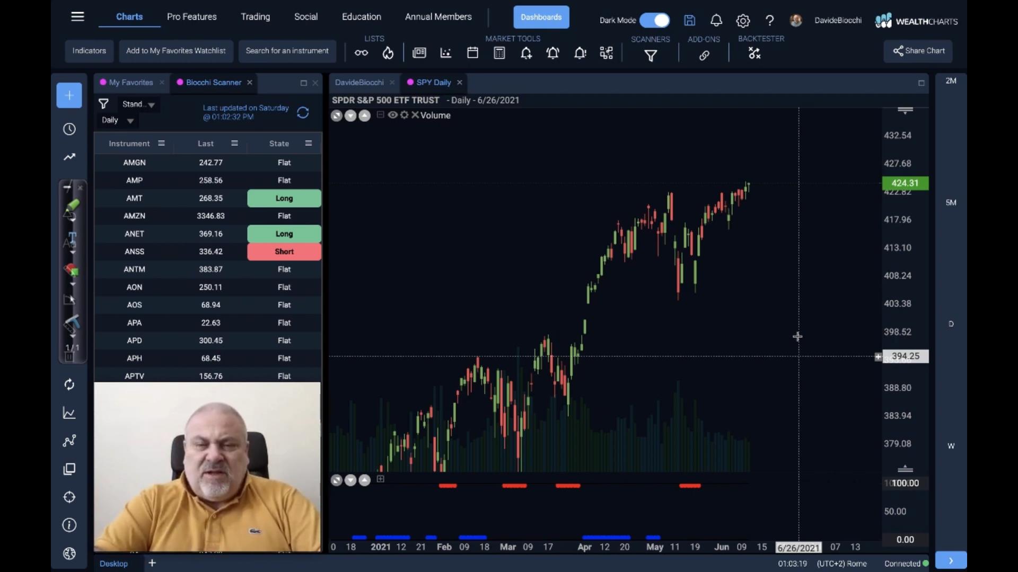1018x572 pixels.
Task: Open Instrument column menu
Action: (161, 144)
